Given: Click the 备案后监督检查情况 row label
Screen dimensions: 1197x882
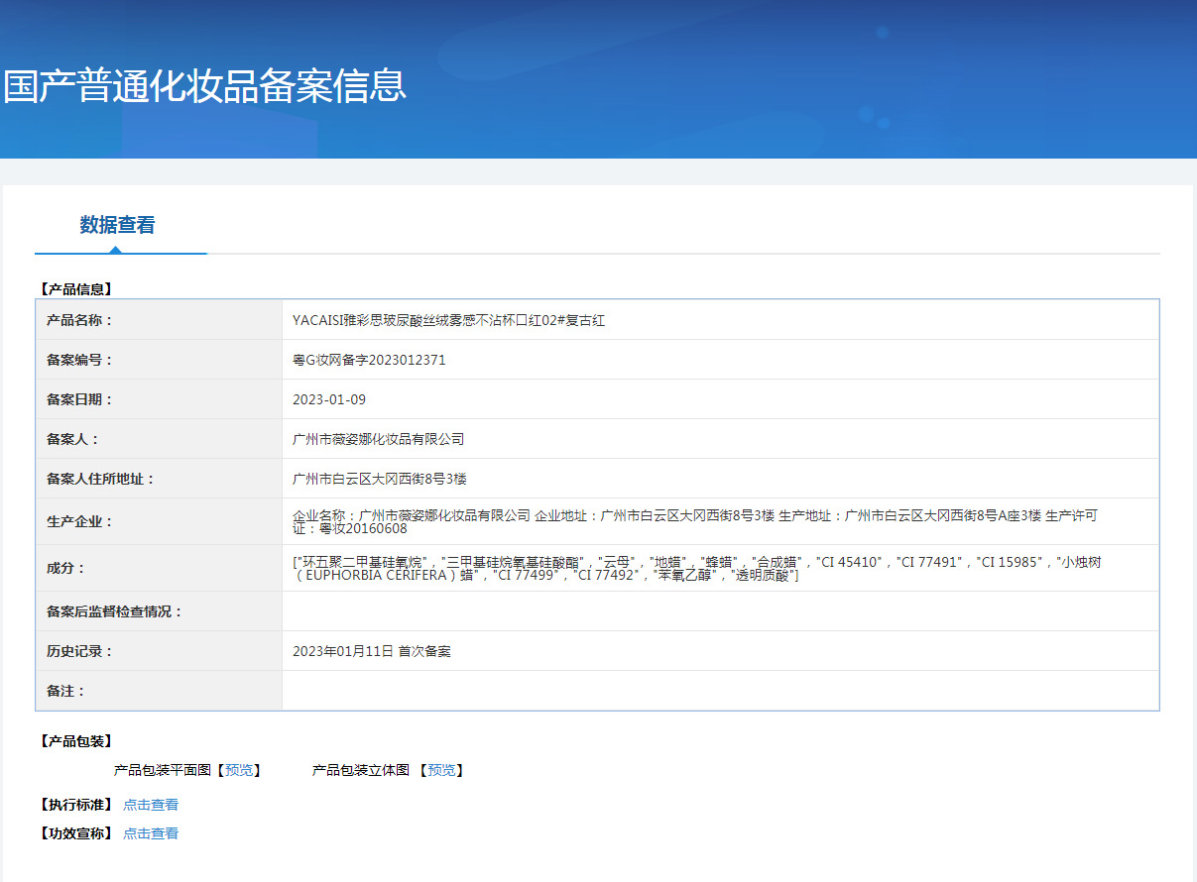Looking at the screenshot, I should [x=115, y=611].
